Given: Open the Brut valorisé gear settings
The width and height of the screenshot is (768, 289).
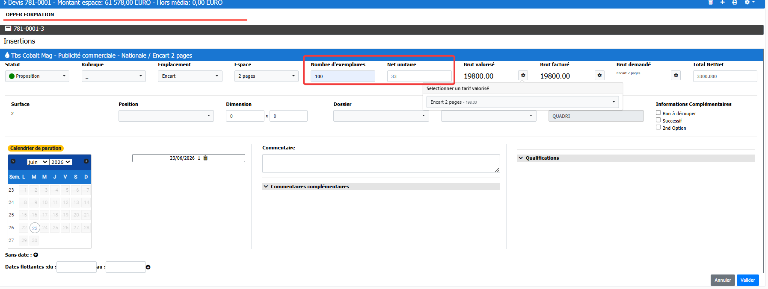Looking at the screenshot, I should tap(523, 76).
